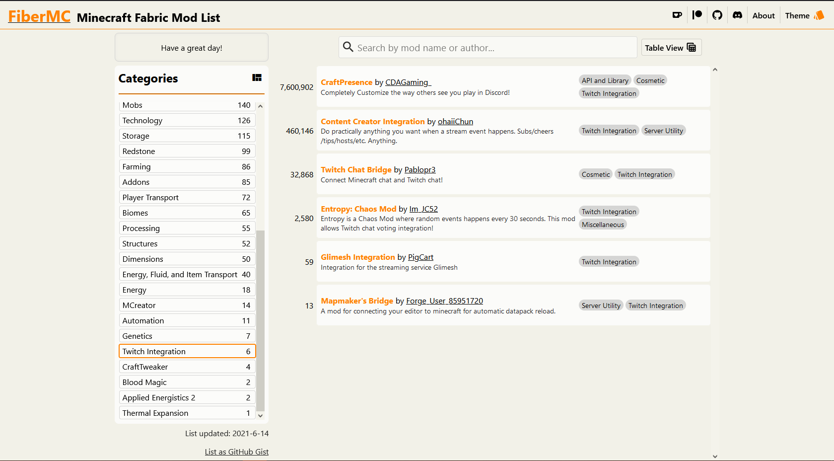Select the Player Transport category
The width and height of the screenshot is (834, 461).
coord(187,197)
